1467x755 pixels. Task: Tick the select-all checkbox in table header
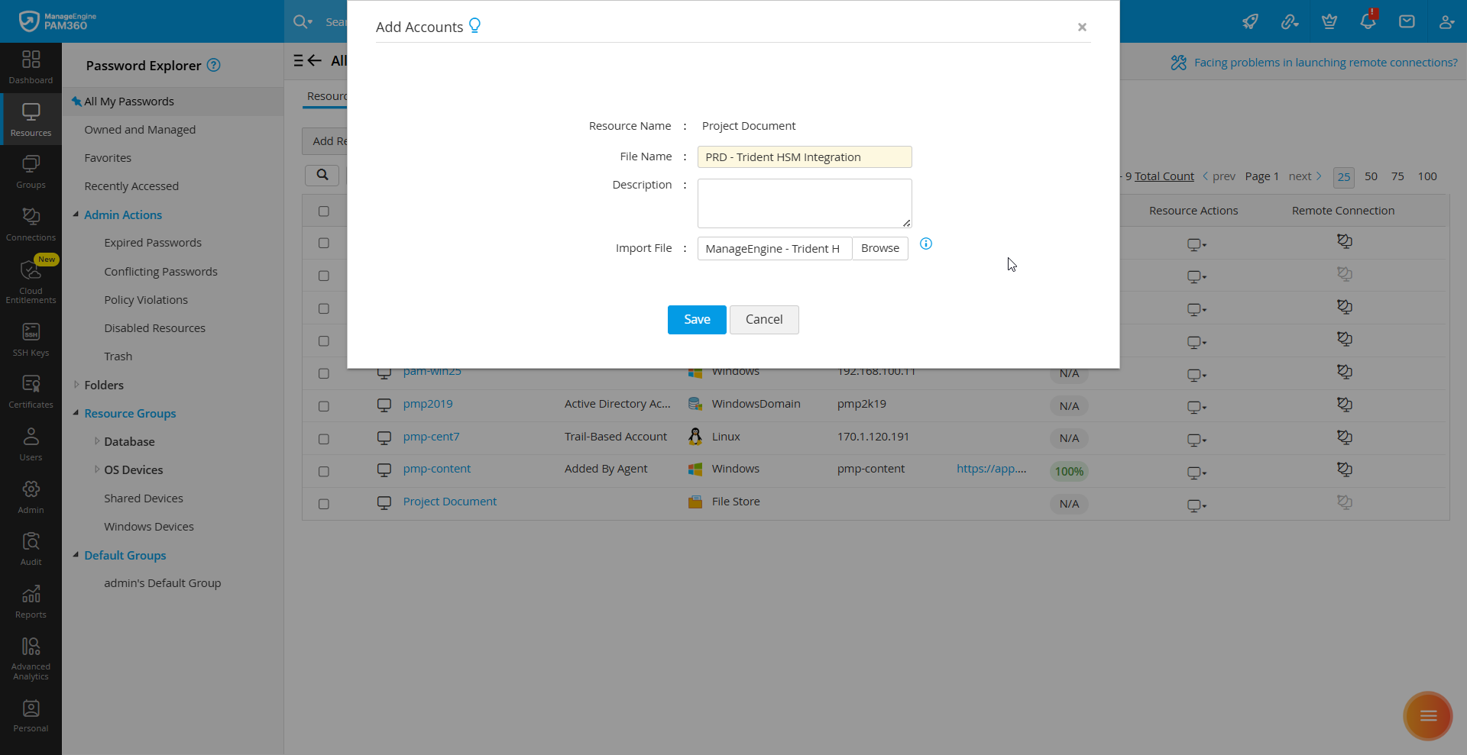click(x=324, y=211)
